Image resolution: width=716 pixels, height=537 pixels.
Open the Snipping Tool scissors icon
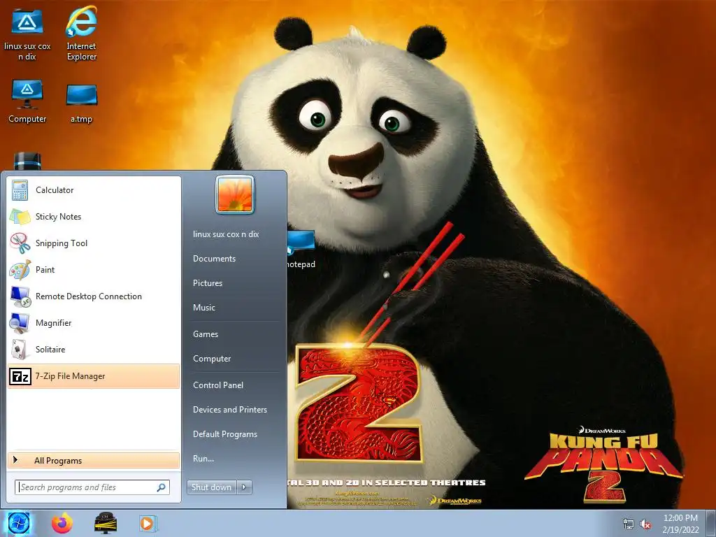click(x=20, y=243)
